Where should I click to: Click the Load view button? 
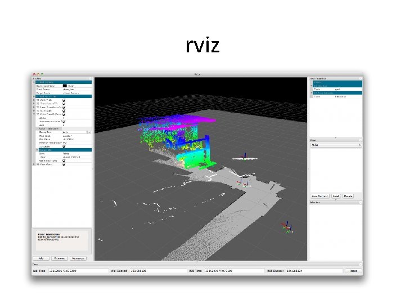pyautogui.click(x=336, y=196)
